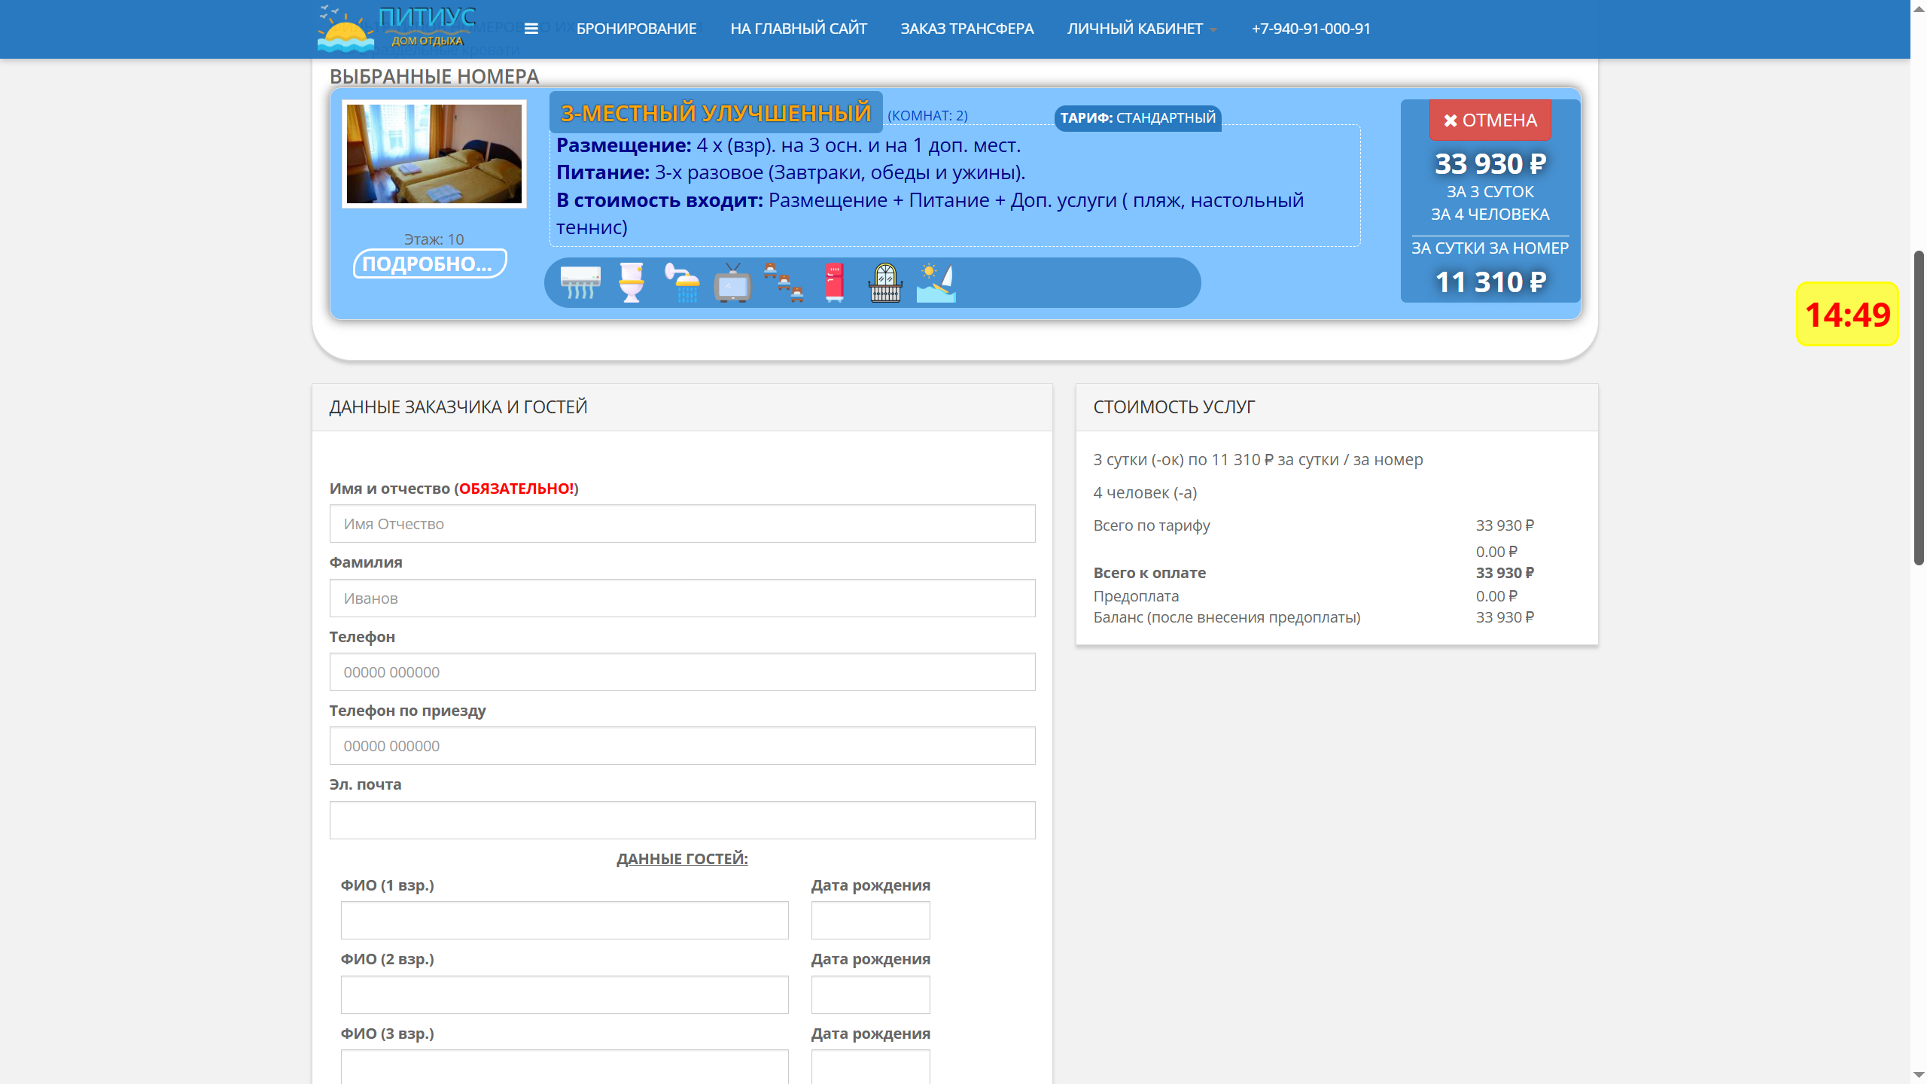Open ЗАКАЗ ТРАНСФЕРА page
1927x1084 pixels.
[967, 29]
